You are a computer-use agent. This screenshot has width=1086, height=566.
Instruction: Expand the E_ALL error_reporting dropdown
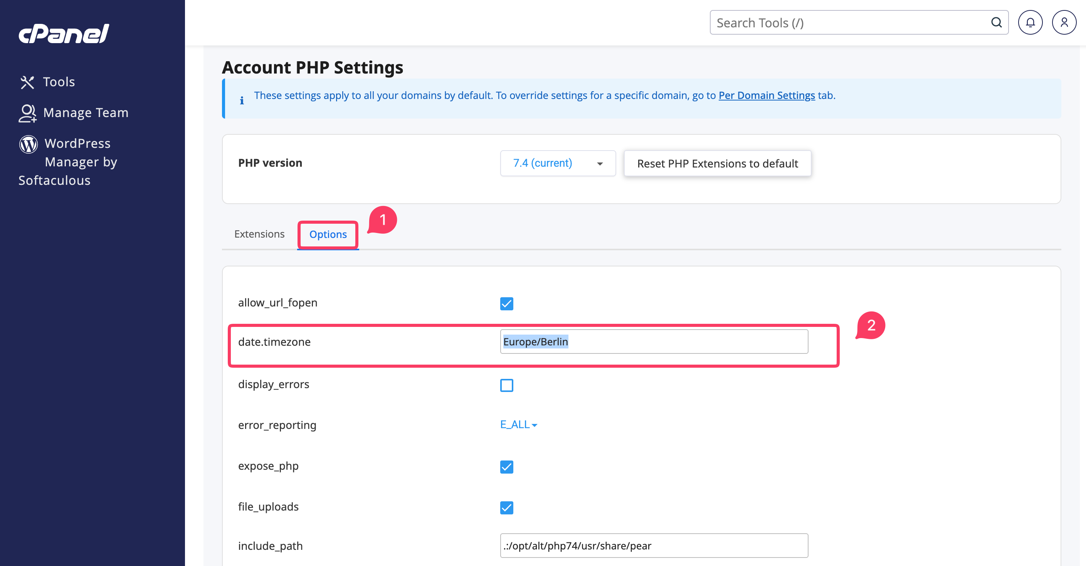519,424
